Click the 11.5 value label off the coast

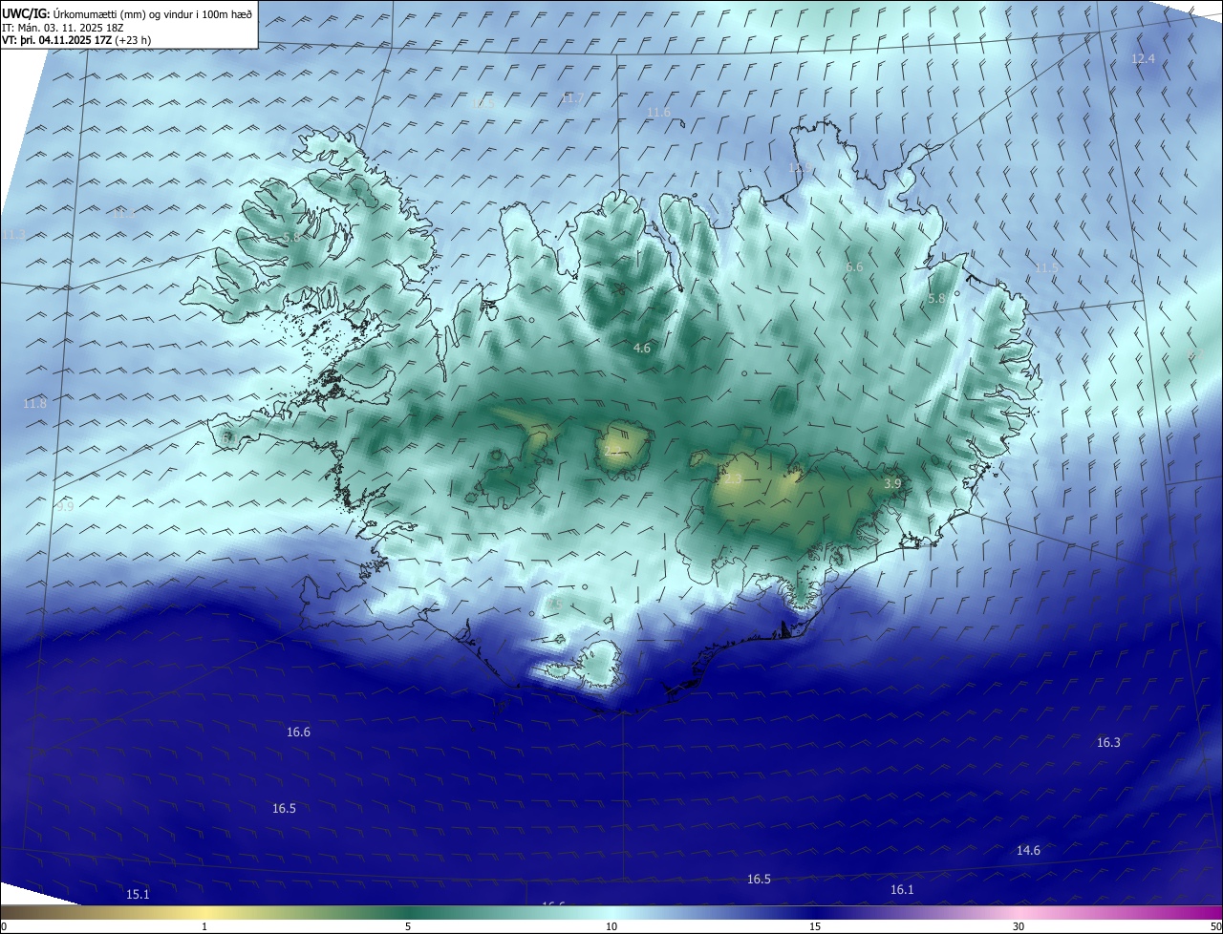[x=1046, y=268]
